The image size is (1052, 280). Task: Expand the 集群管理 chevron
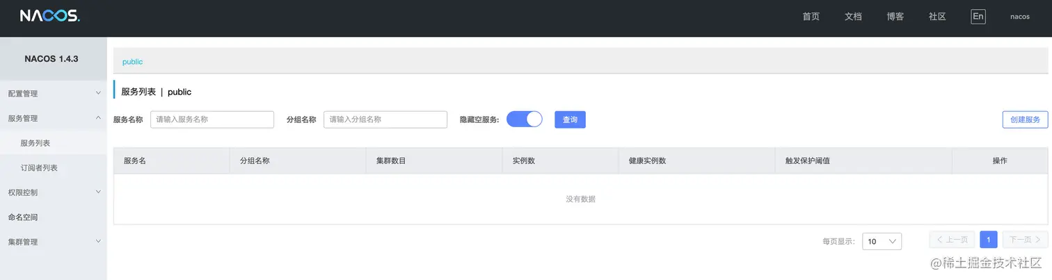98,241
